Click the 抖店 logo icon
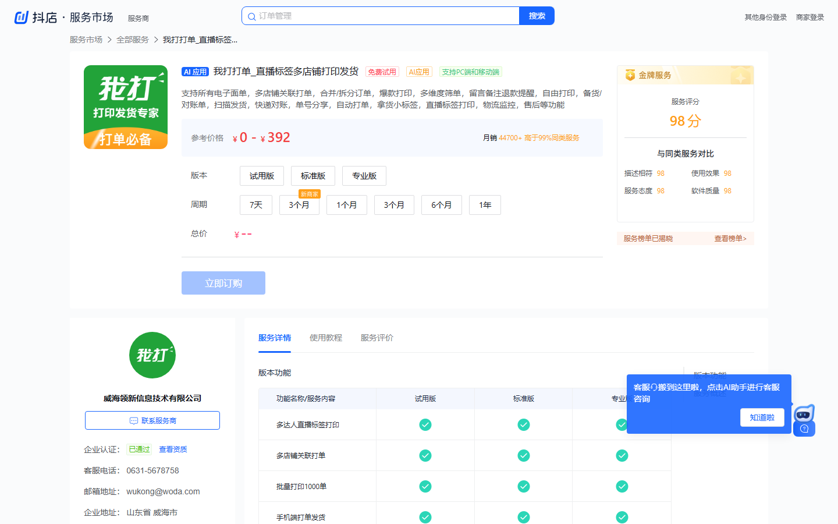Viewport: 838px width, 524px height. 22,17
